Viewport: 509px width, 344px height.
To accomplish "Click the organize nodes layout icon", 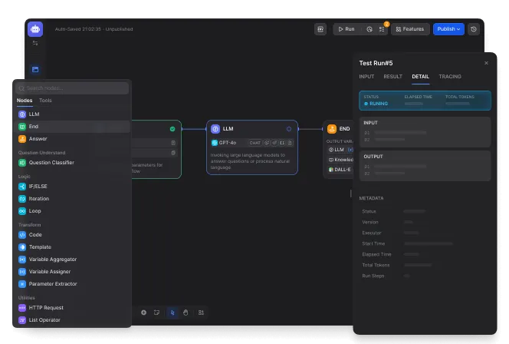I will (x=202, y=313).
